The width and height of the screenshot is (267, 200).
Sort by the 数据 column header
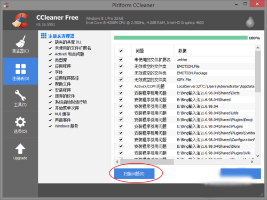(215, 51)
